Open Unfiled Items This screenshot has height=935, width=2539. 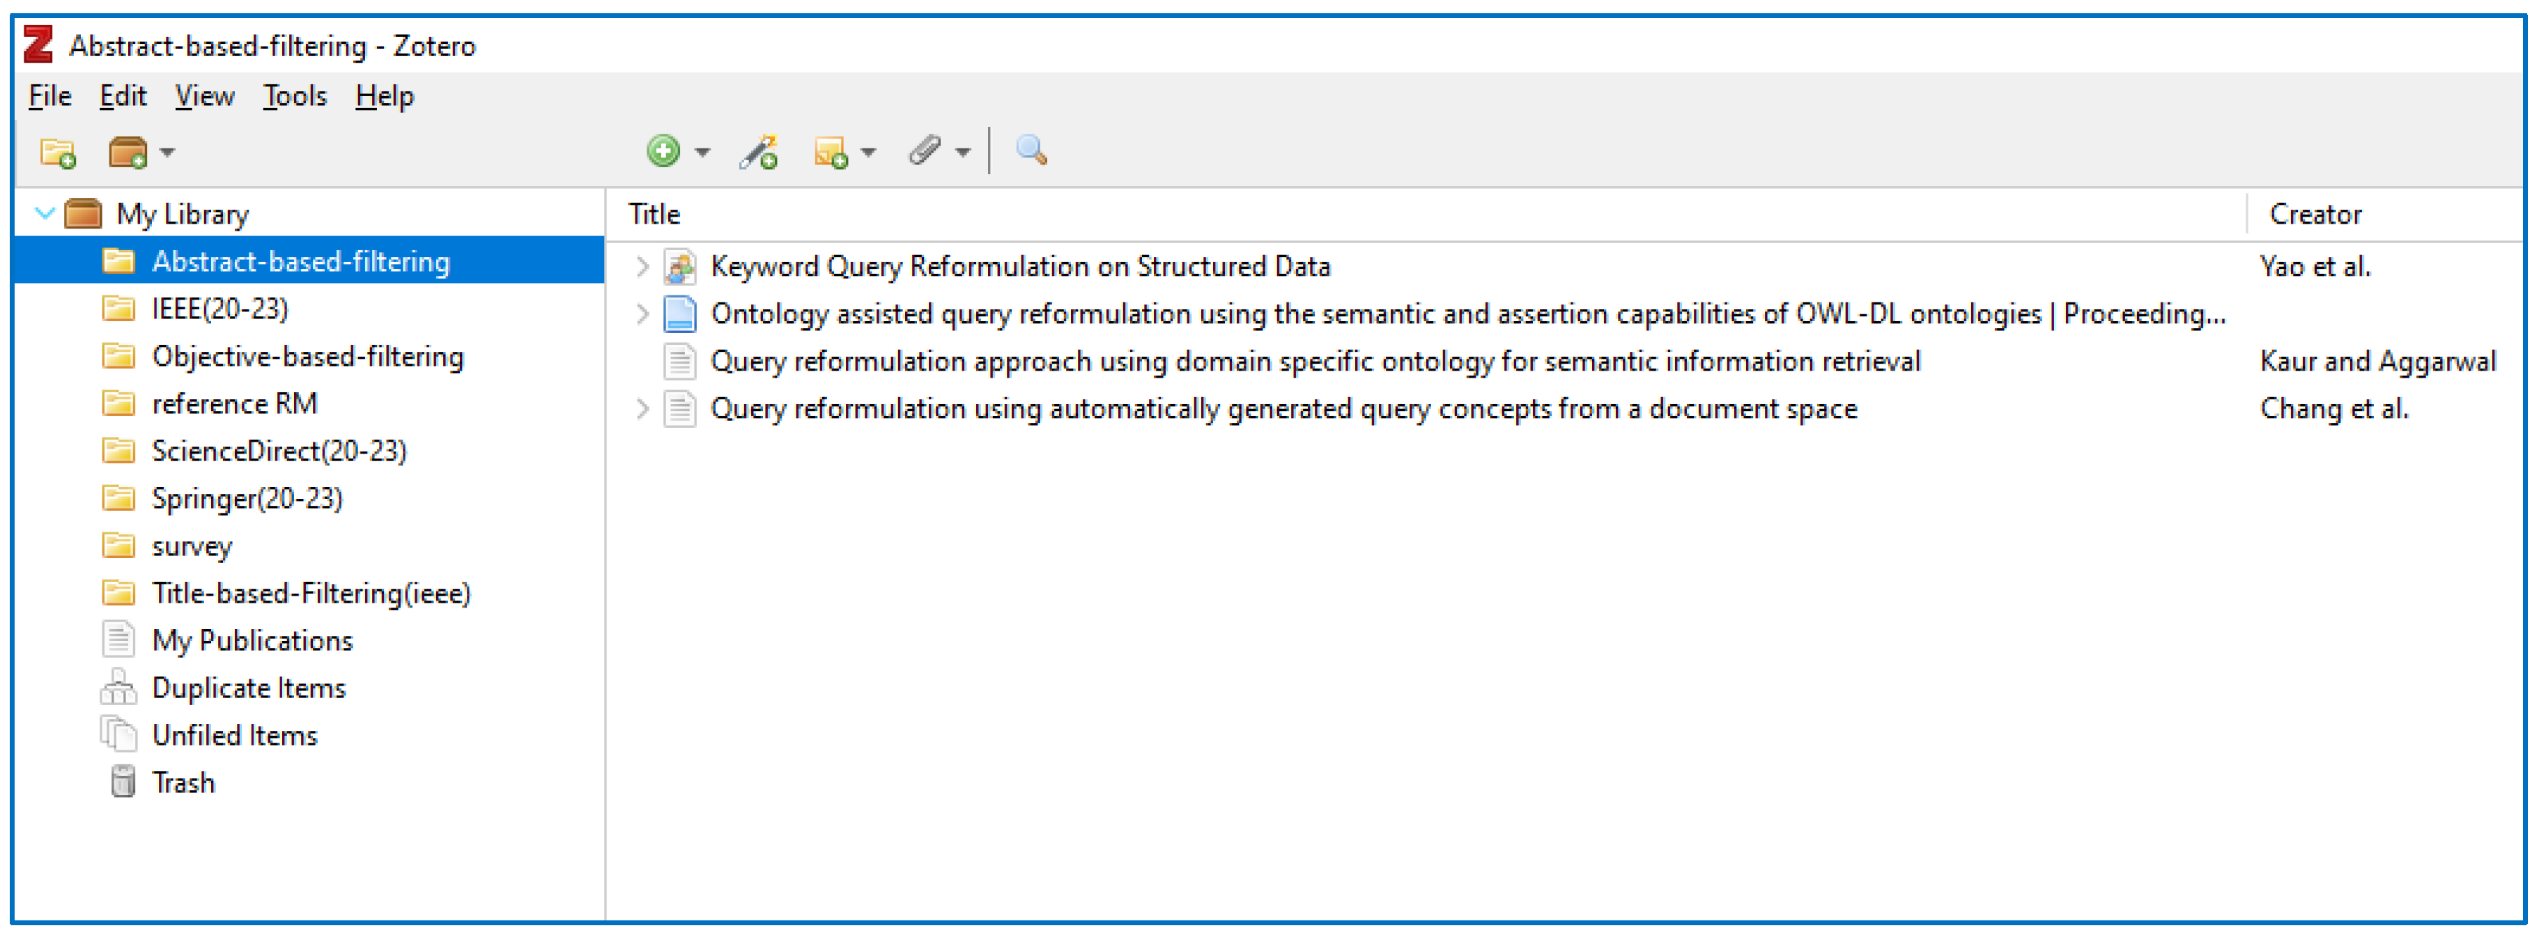233,735
